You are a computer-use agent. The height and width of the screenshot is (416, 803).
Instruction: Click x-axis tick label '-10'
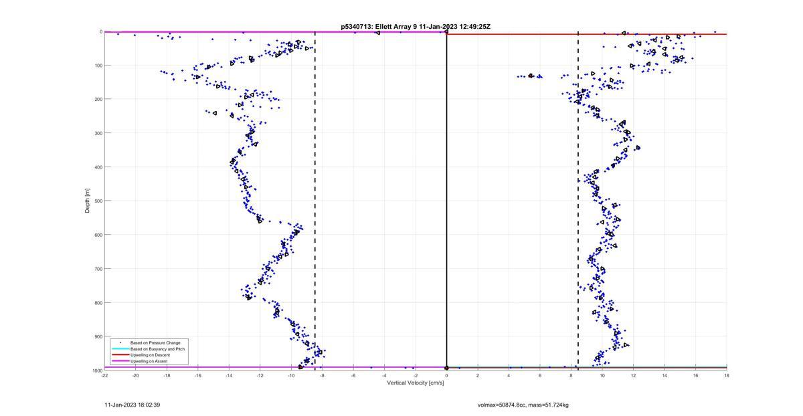click(291, 375)
